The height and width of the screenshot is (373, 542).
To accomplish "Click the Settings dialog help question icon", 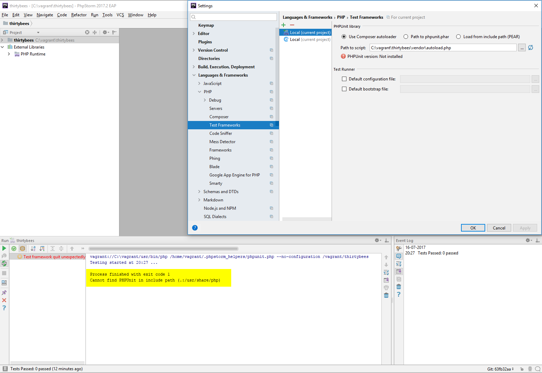I will 195,228.
